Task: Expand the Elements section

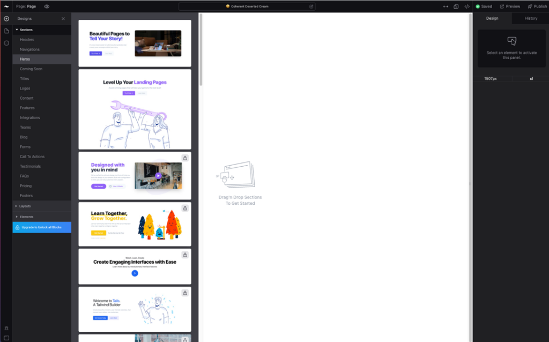Action: [x=25, y=217]
